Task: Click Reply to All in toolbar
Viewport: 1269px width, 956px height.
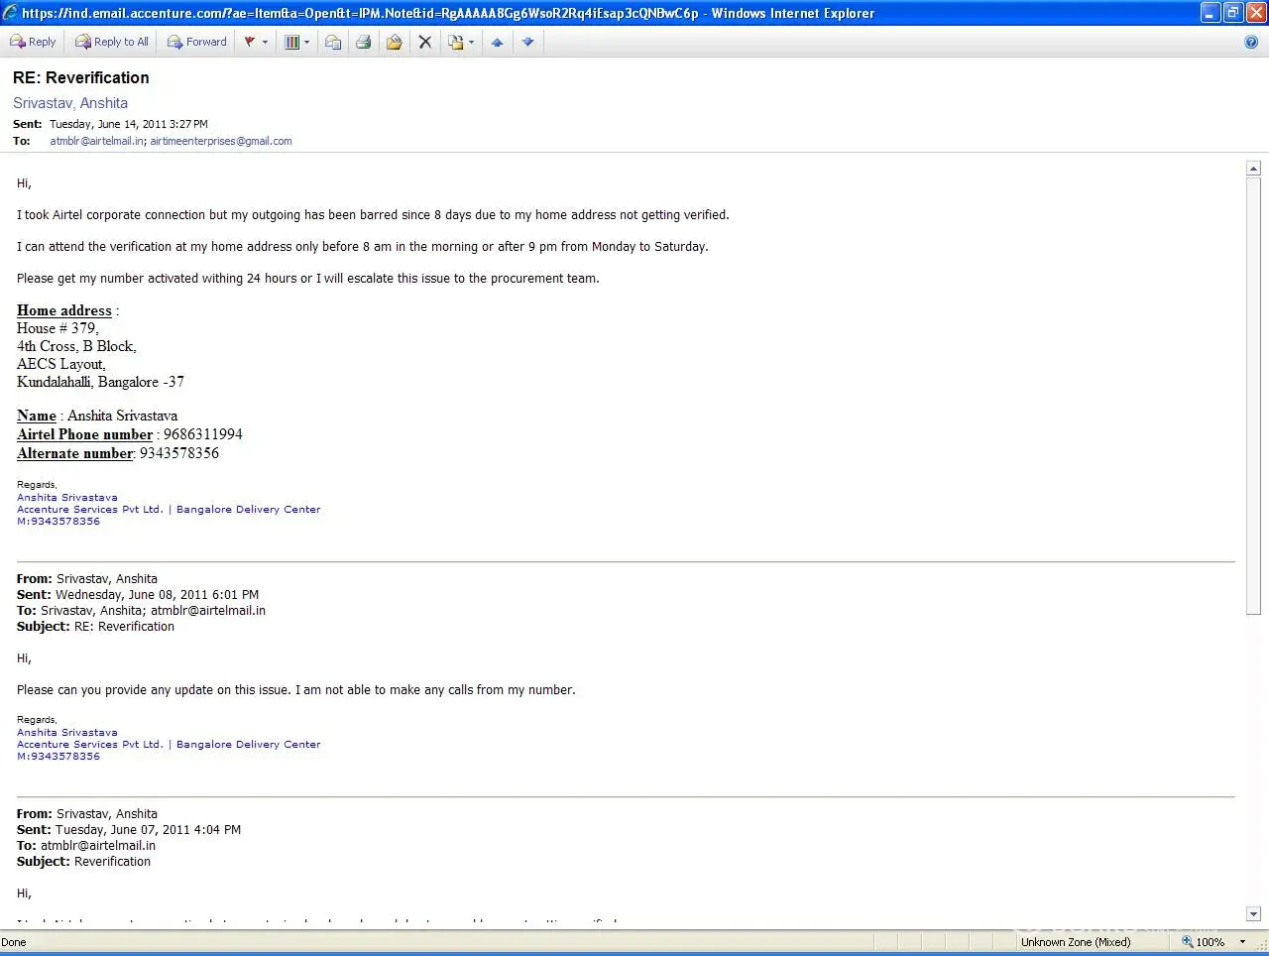Action: (x=112, y=42)
